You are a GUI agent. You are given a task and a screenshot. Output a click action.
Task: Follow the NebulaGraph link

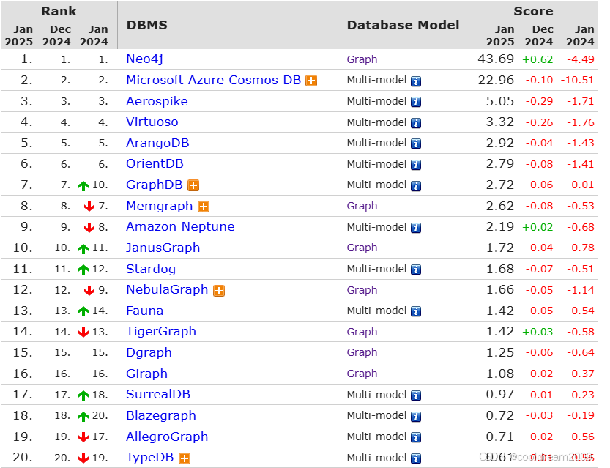click(x=167, y=290)
